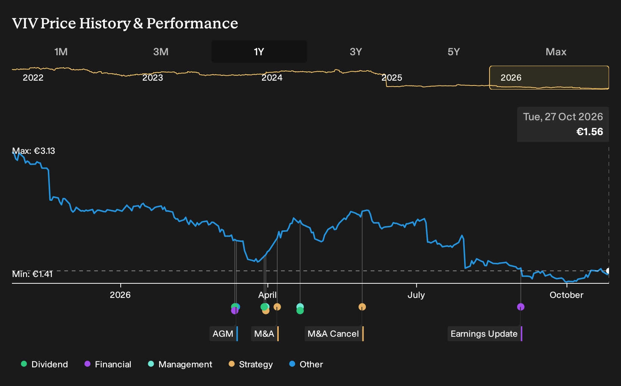This screenshot has width=621, height=386.
Task: Click the Max: €3.13 label
Action: 34,151
